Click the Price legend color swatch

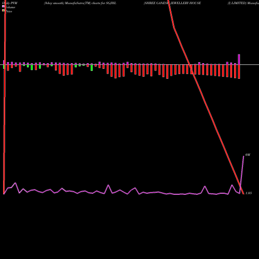point(3,11)
